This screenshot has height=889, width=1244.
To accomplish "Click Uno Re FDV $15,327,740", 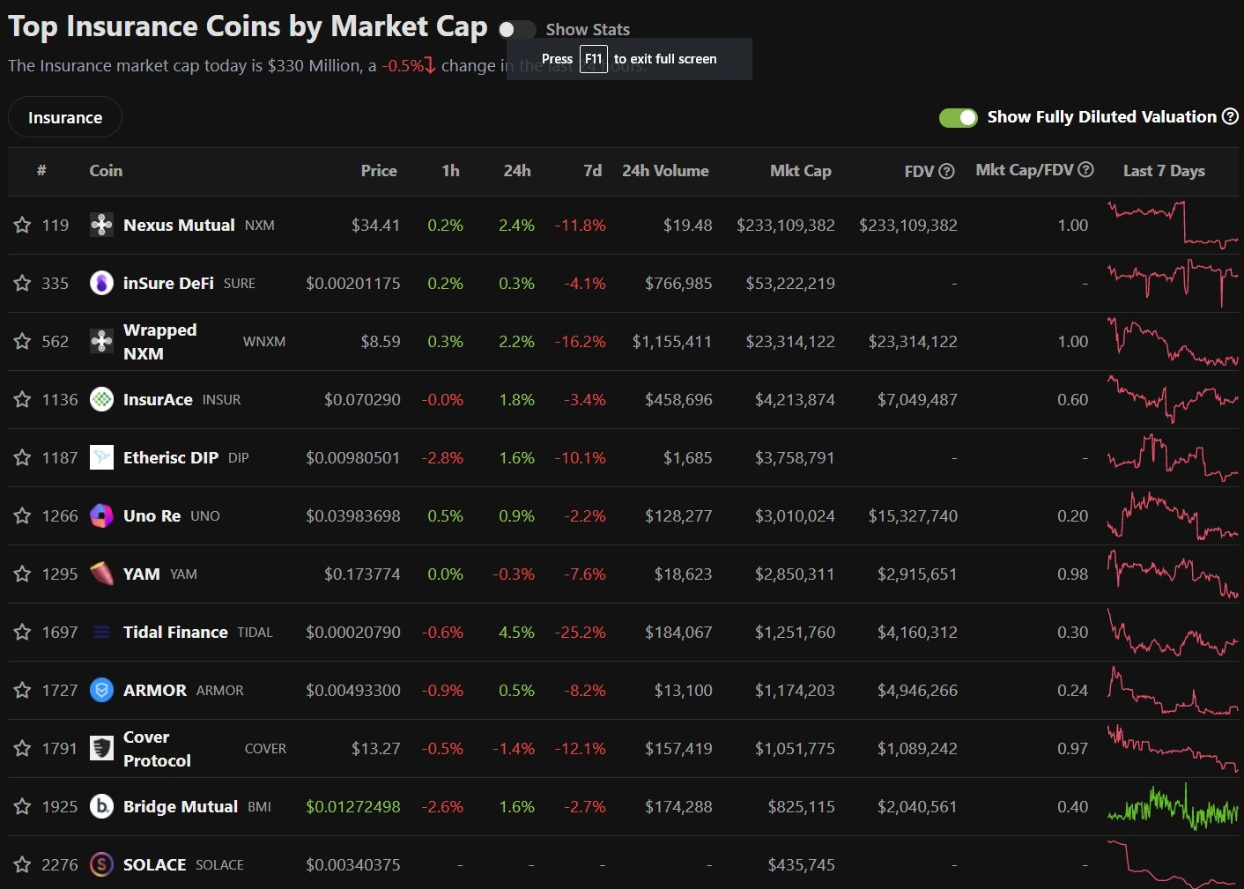I will pos(913,516).
